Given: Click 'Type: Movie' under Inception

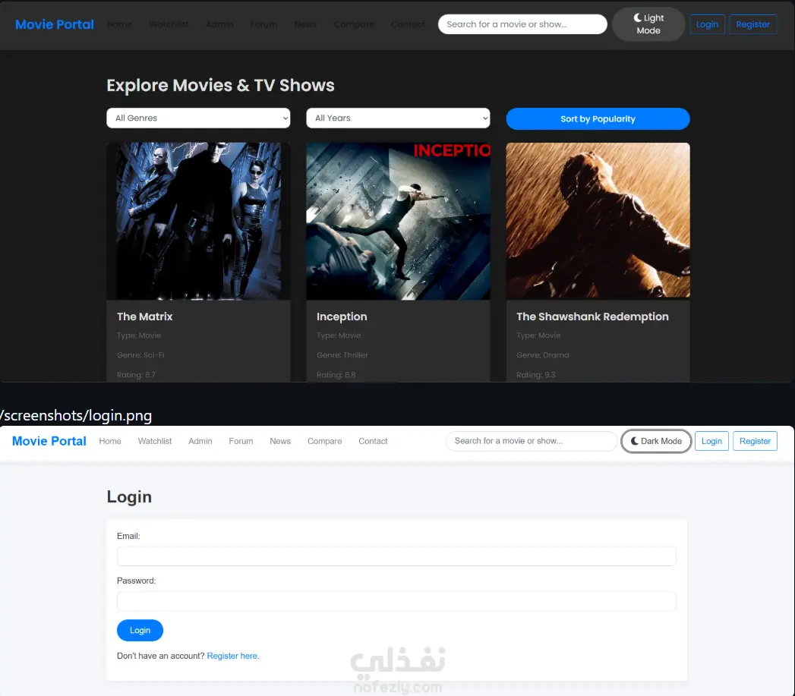Looking at the screenshot, I should 339,335.
